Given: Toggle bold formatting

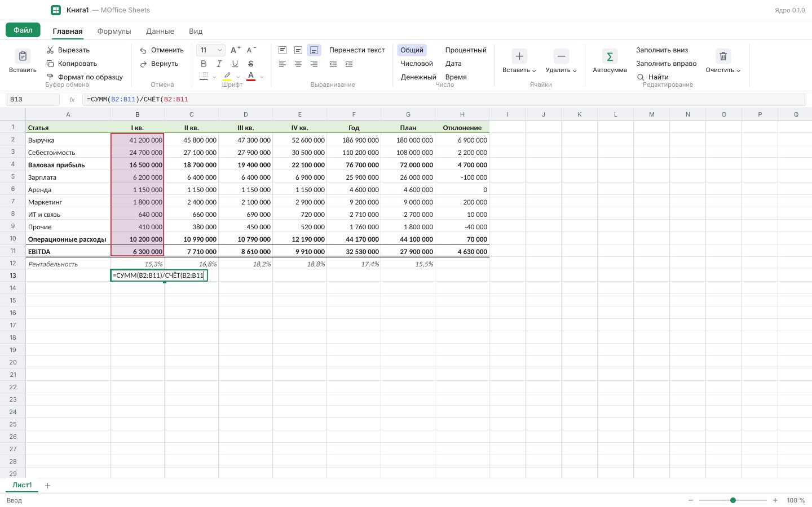Looking at the screenshot, I should 204,64.
